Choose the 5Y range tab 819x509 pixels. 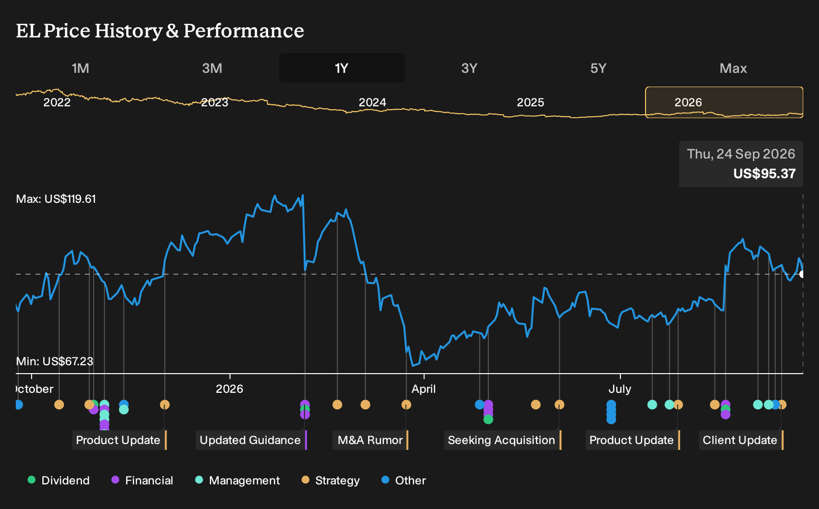coord(598,68)
